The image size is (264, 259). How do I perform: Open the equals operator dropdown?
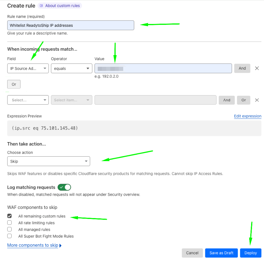71,68
